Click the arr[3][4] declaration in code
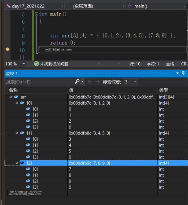 (74, 35)
